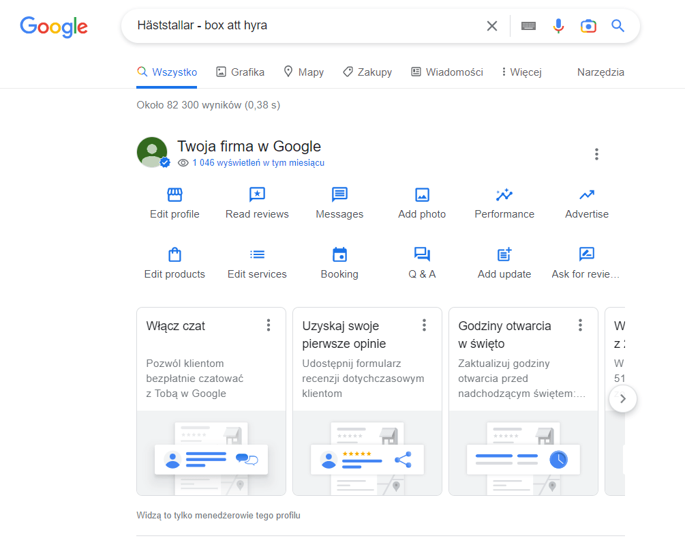This screenshot has width=685, height=545.
Task: Click inside the search query field
Action: pyautogui.click(x=306, y=26)
